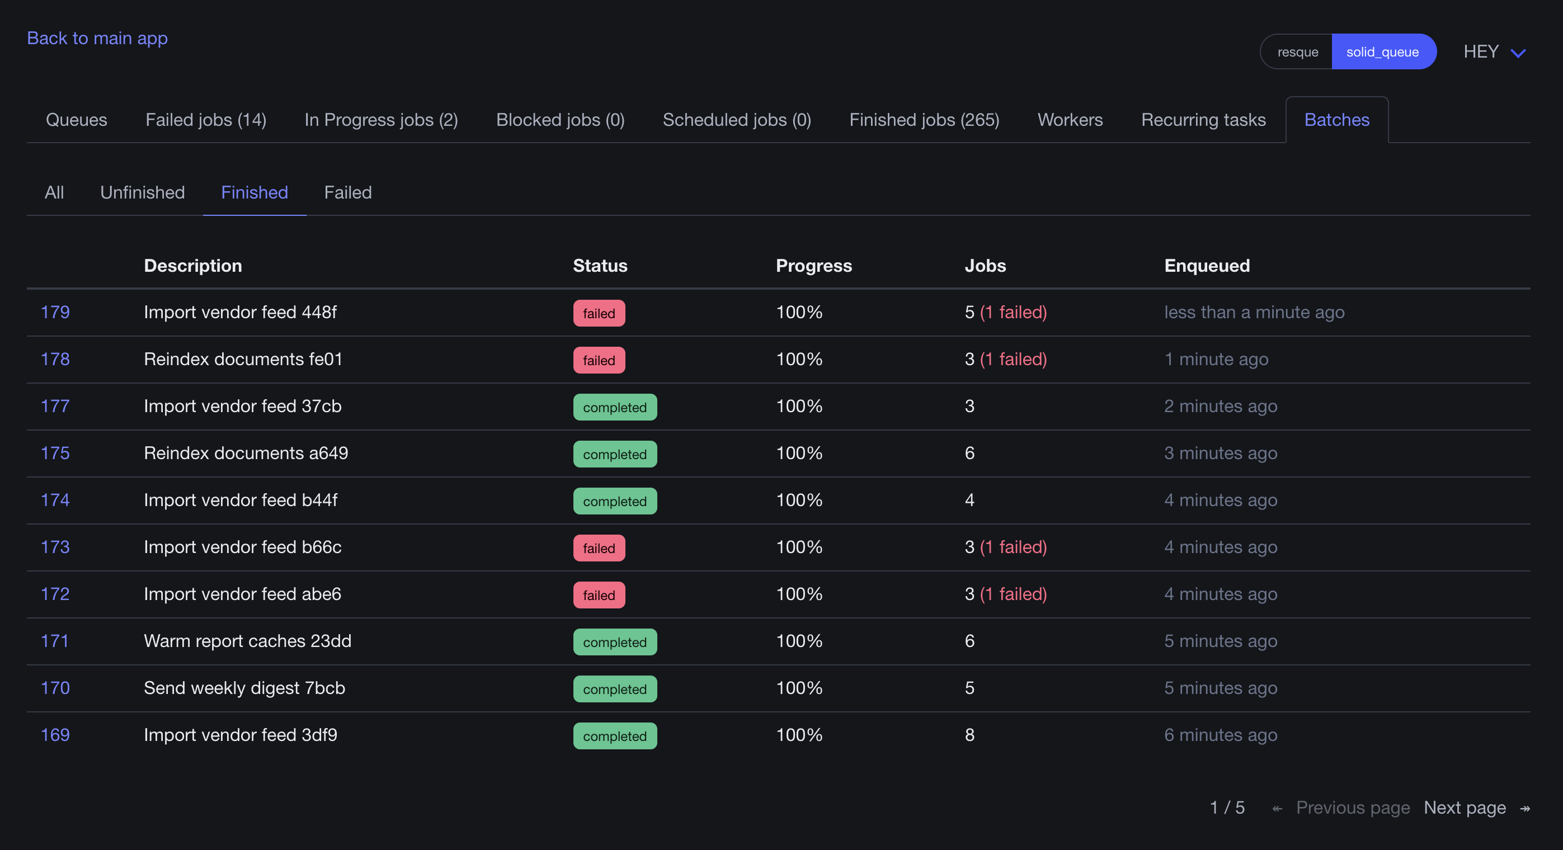The height and width of the screenshot is (850, 1563).
Task: Click the Next page link
Action: pos(1465,807)
